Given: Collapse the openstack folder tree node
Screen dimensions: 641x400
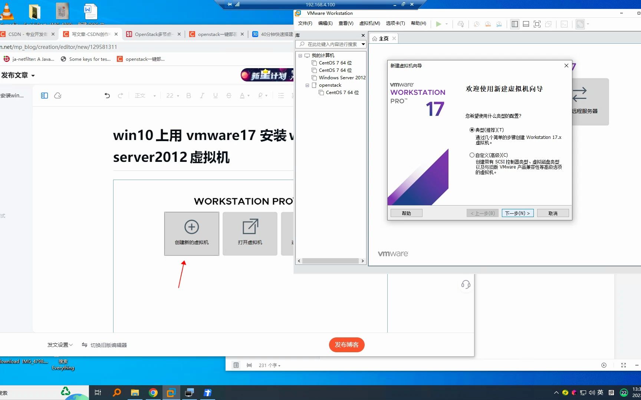Looking at the screenshot, I should pyautogui.click(x=307, y=85).
